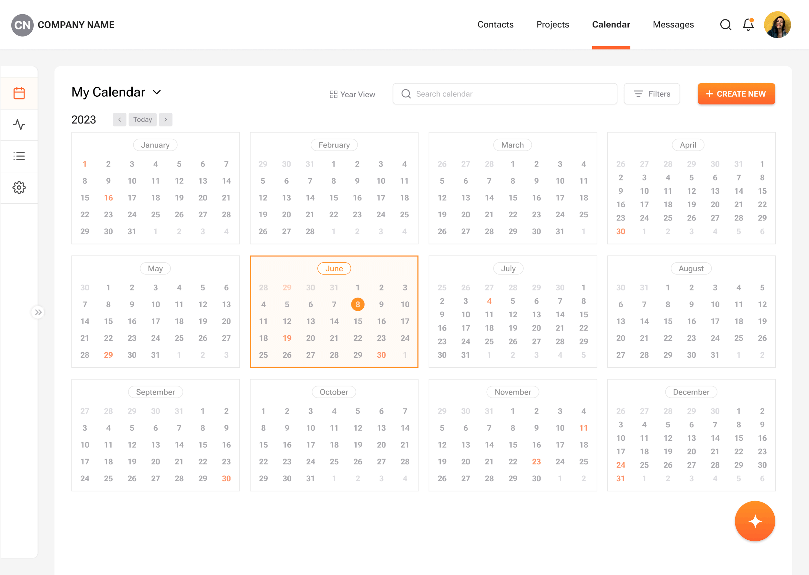
Task: Select the highlighted June 8 date
Action: point(358,304)
